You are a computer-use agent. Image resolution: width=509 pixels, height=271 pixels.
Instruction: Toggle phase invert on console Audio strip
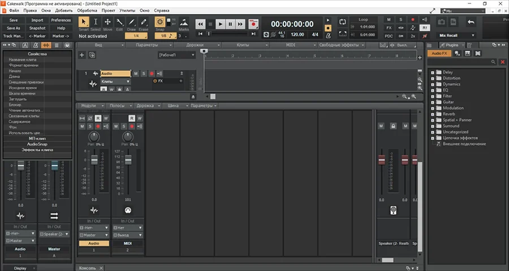pyautogui.click(x=90, y=118)
